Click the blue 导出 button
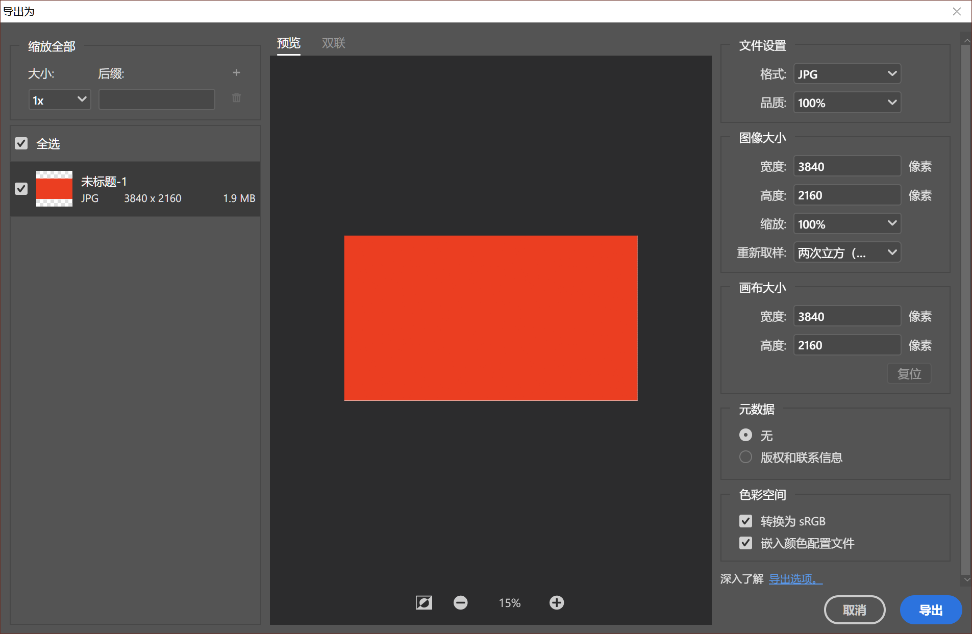The image size is (972, 634). (x=931, y=610)
